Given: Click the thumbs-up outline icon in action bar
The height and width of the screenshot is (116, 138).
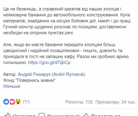Looking at the screenshot, I should pos(7,115).
